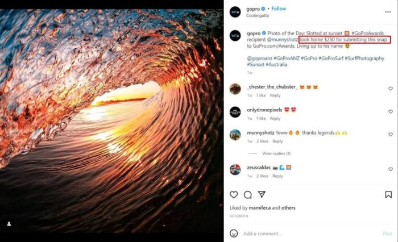
Task: Open the 'others' likes list
Action: point(288,208)
